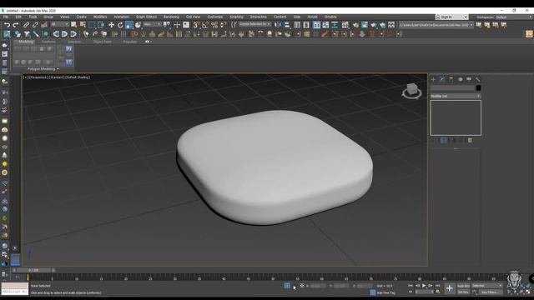The width and height of the screenshot is (534, 300).
Task: Open the Key Filters dialog
Action: [490, 292]
